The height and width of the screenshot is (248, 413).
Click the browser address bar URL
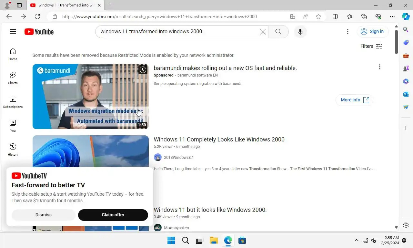(159, 16)
